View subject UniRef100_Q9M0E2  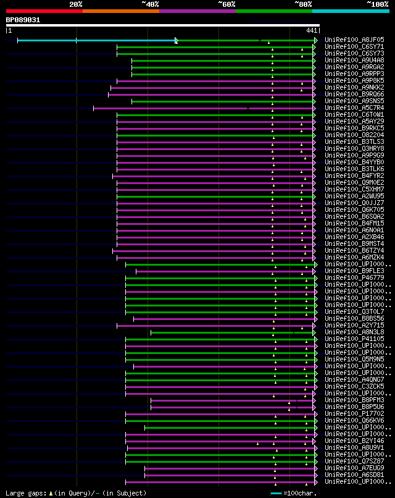pos(354,183)
